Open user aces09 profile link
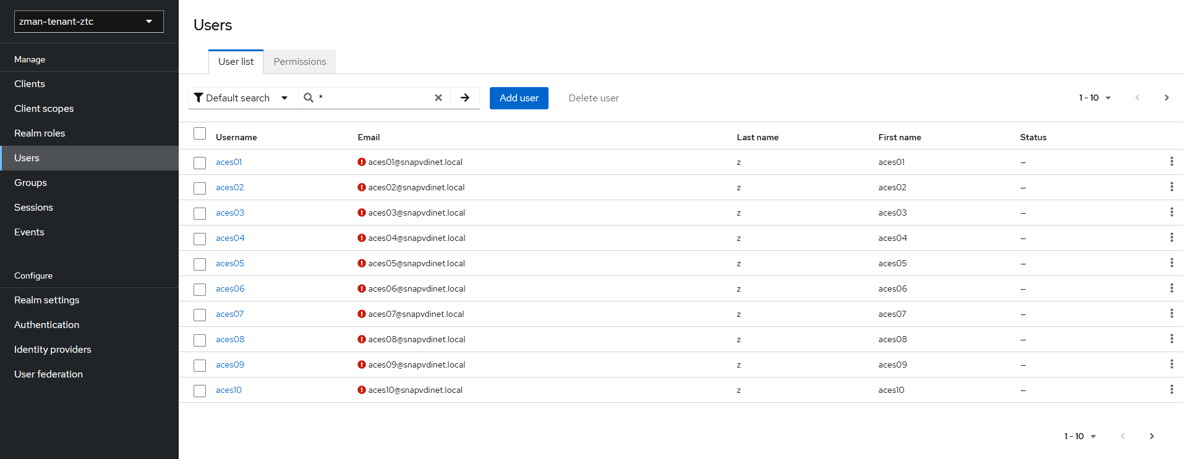The height and width of the screenshot is (459, 1183). pyautogui.click(x=230, y=364)
